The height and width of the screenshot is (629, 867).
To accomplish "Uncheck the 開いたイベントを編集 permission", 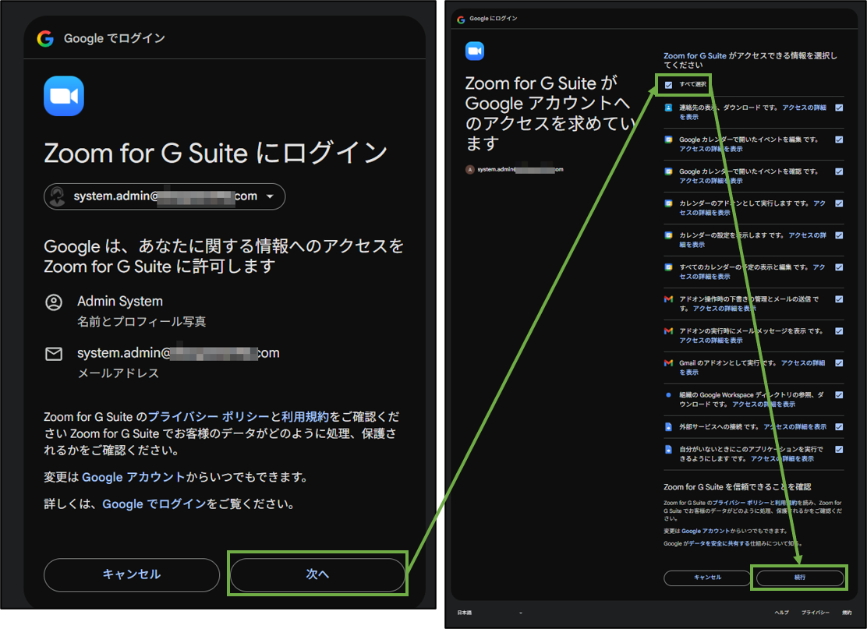I will pyautogui.click(x=840, y=140).
